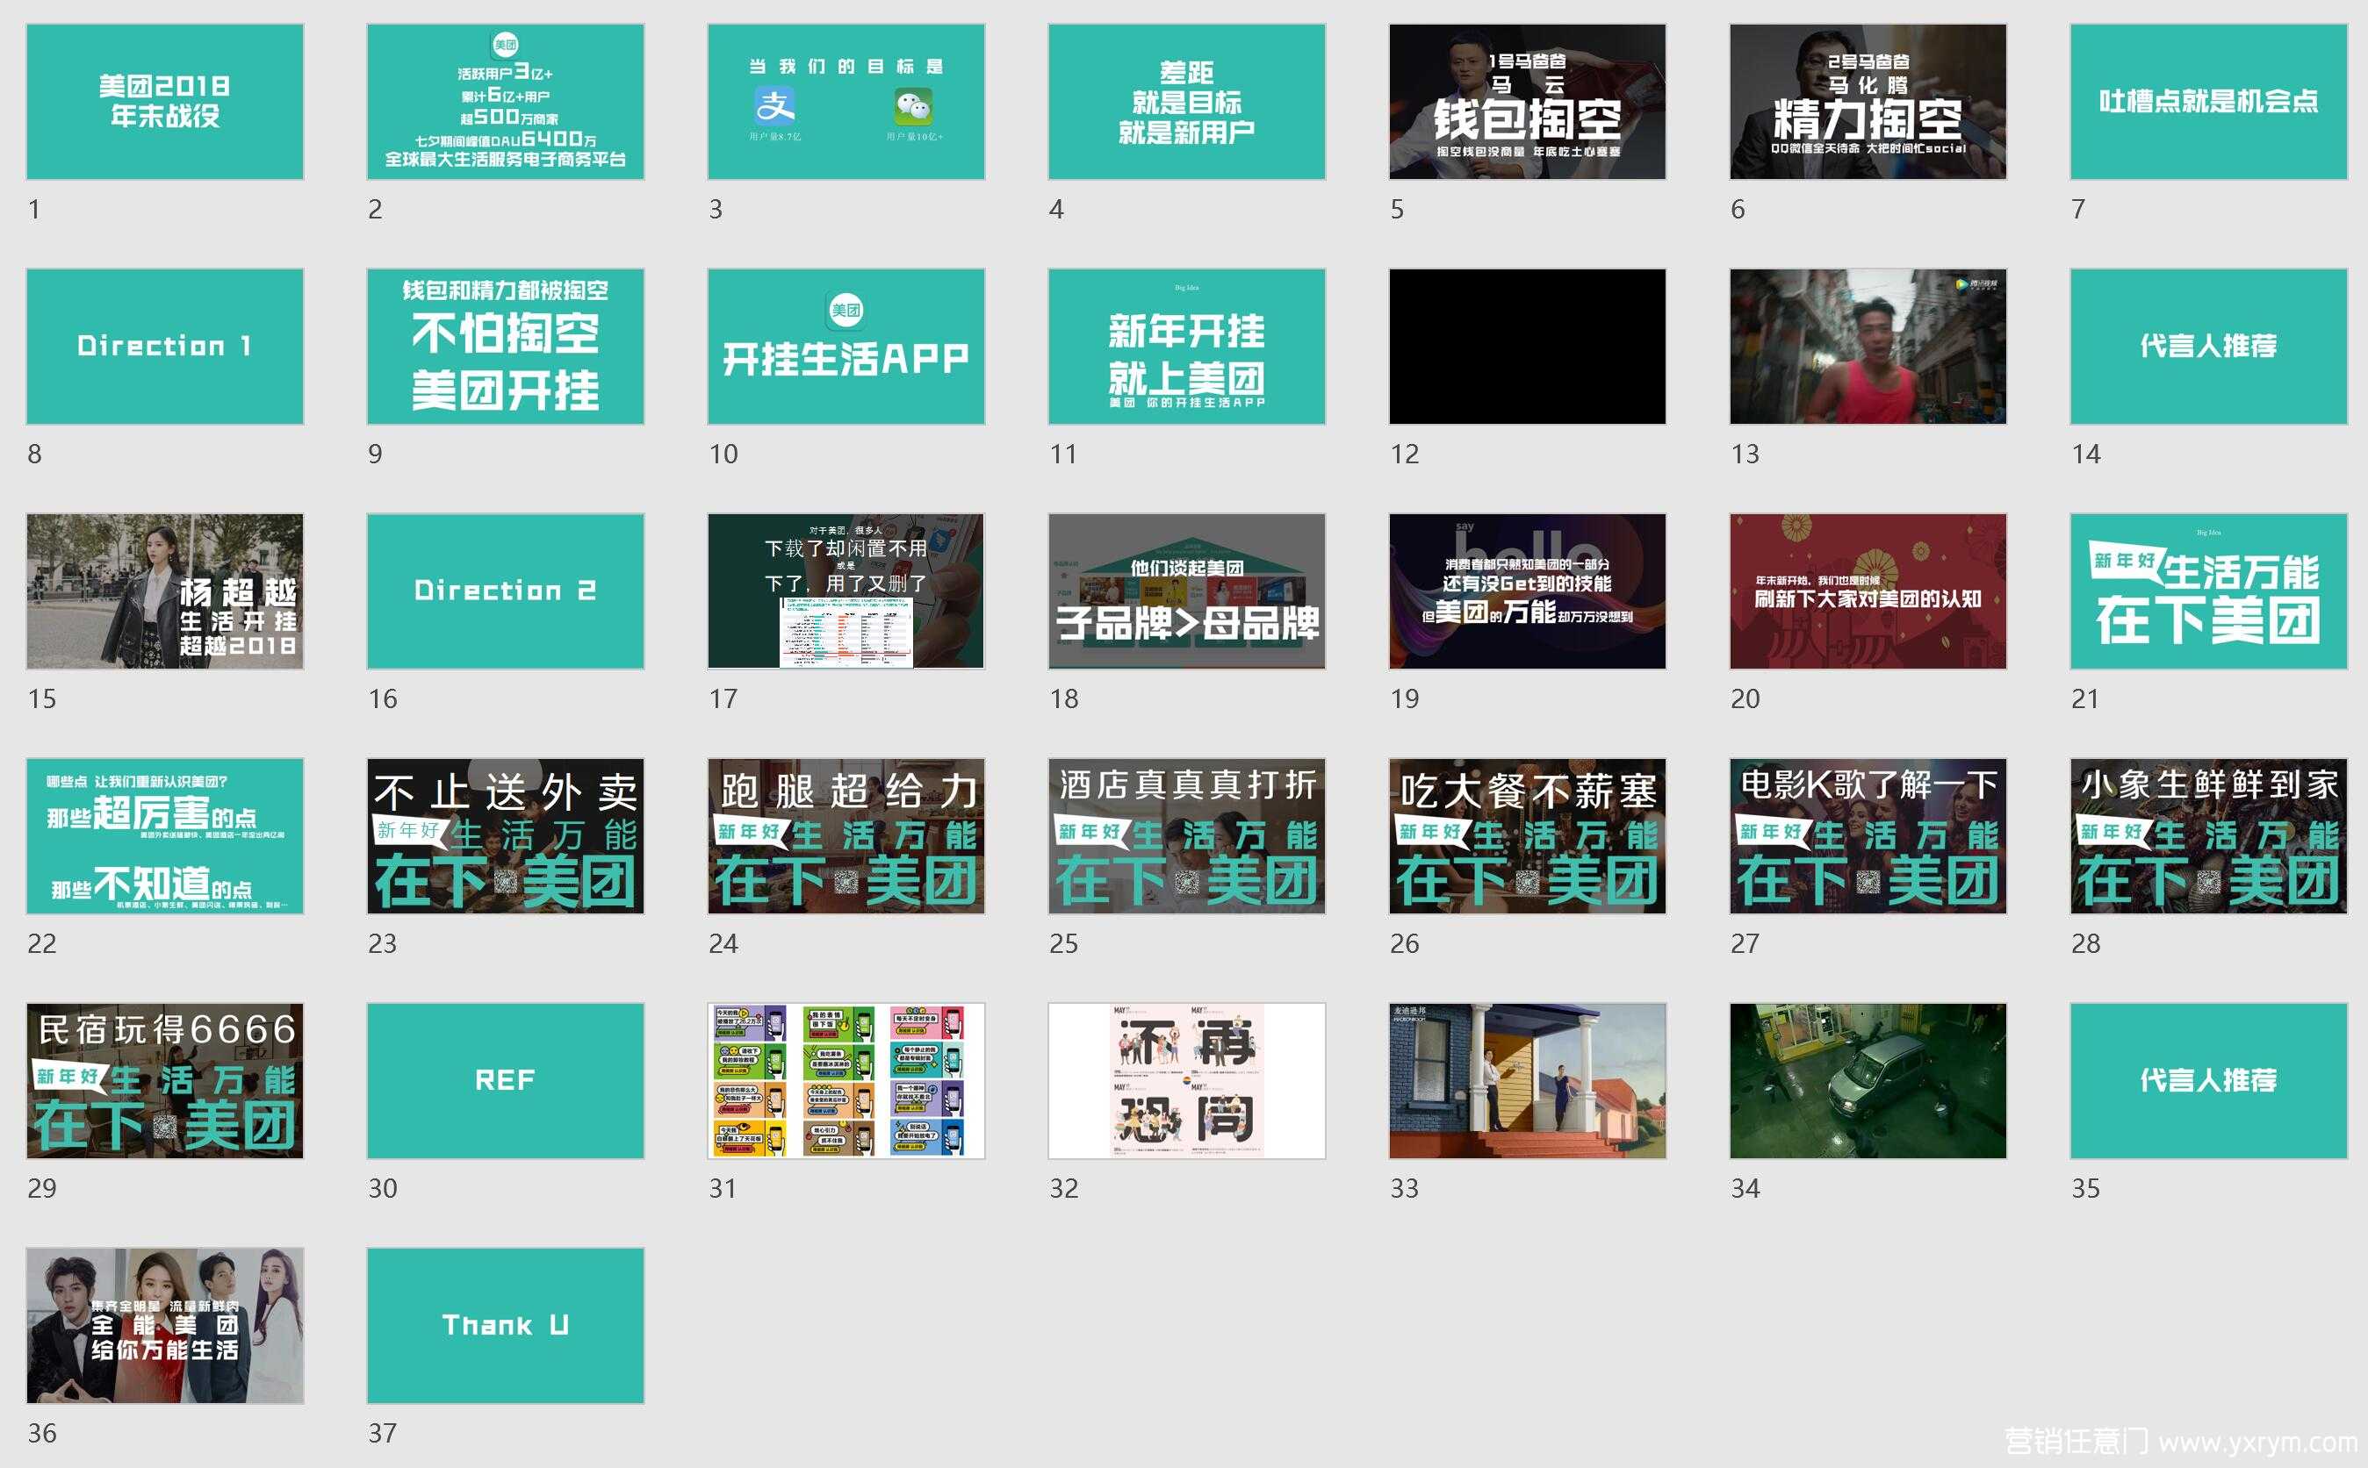Click slide 34 with the overhead car shot
The image size is (2368, 1468).
click(1868, 1081)
